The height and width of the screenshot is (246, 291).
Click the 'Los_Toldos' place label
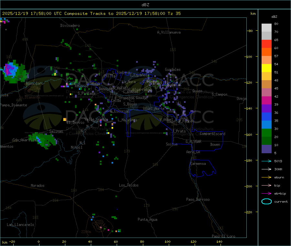pyautogui.click(x=129, y=185)
